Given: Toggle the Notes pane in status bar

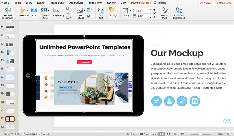Looking at the screenshot, I should click(x=131, y=134).
